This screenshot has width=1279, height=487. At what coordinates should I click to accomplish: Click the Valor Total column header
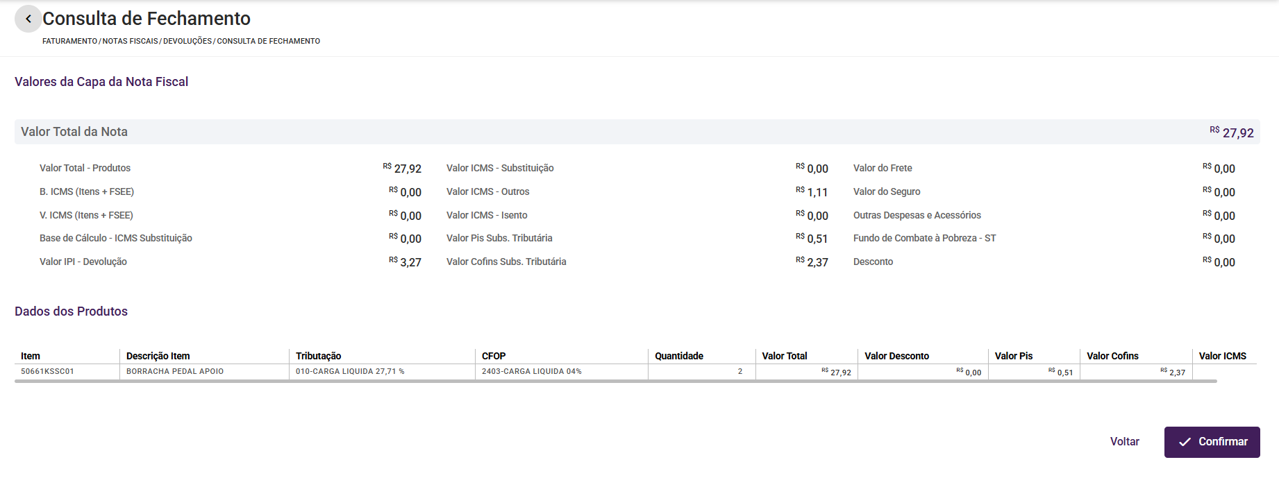(x=785, y=356)
